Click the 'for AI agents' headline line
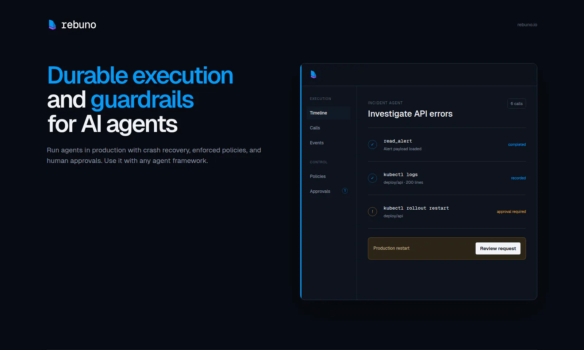The width and height of the screenshot is (584, 350). [x=112, y=124]
